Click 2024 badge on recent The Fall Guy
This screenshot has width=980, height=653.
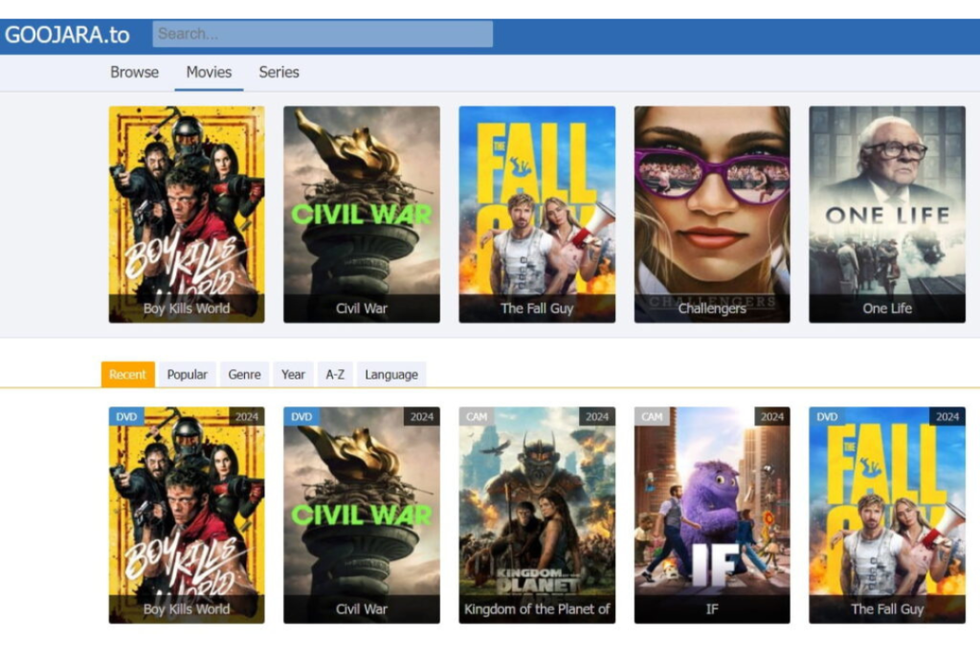click(x=947, y=417)
